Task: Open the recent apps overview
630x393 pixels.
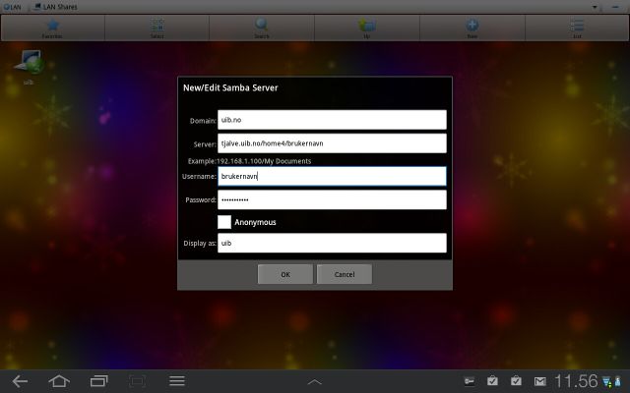Action: click(98, 380)
